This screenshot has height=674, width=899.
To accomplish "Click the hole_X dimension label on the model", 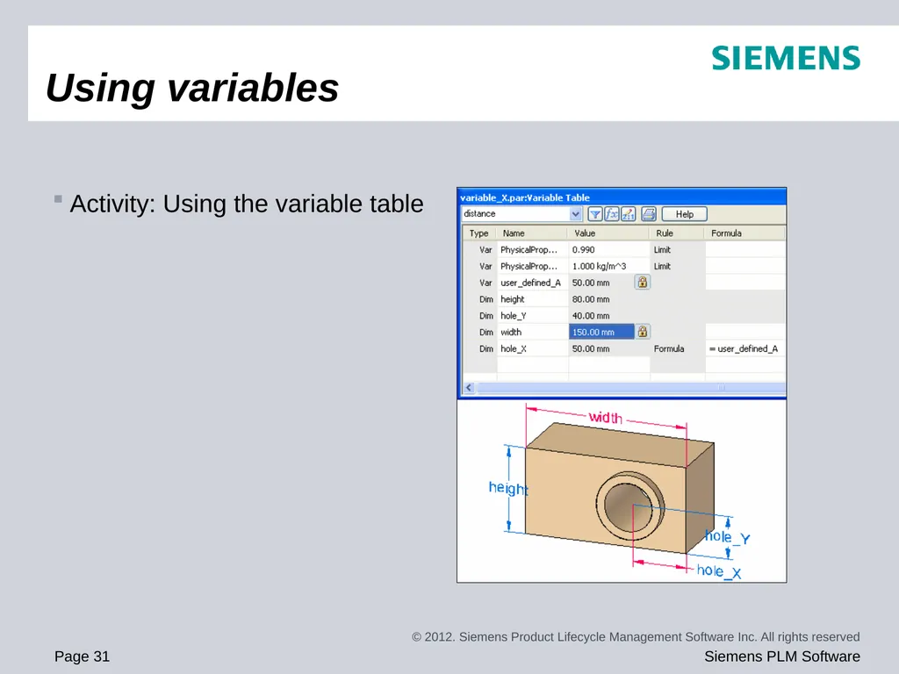I will click(x=719, y=570).
